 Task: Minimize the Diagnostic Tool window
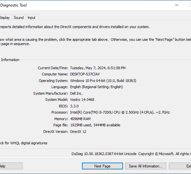pyautogui.click(x=177, y=5)
